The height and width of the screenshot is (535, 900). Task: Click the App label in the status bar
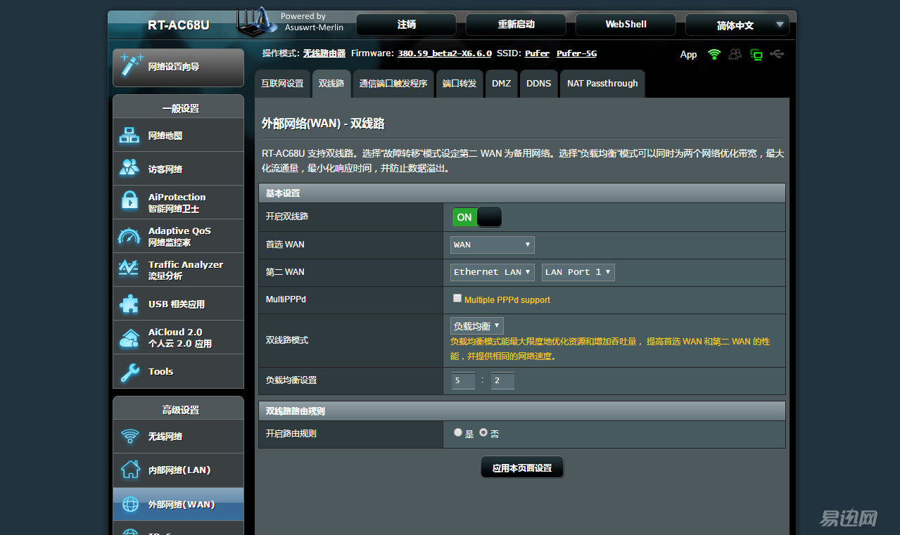tap(688, 54)
